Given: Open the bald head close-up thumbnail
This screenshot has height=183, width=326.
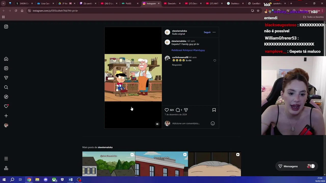Looking at the screenshot, I should coord(214,164).
